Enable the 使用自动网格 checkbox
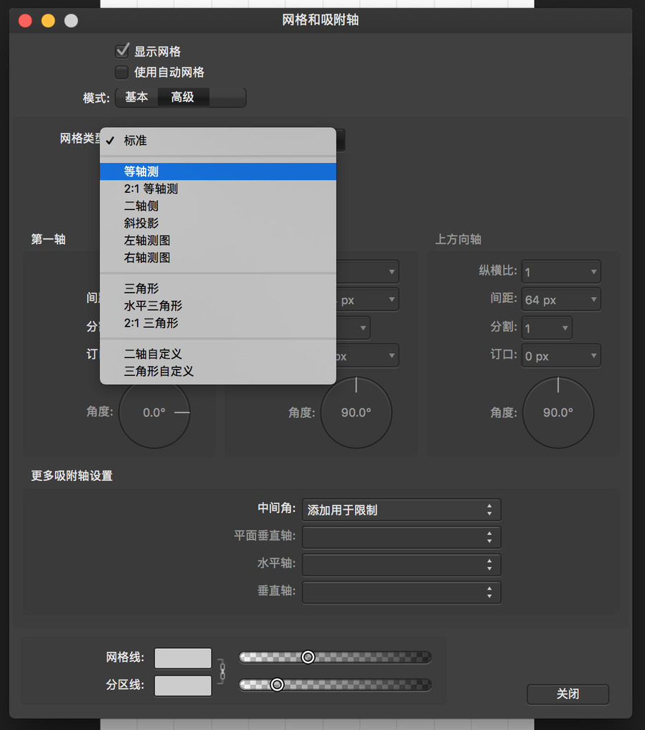The width and height of the screenshot is (645, 730). 122,72
